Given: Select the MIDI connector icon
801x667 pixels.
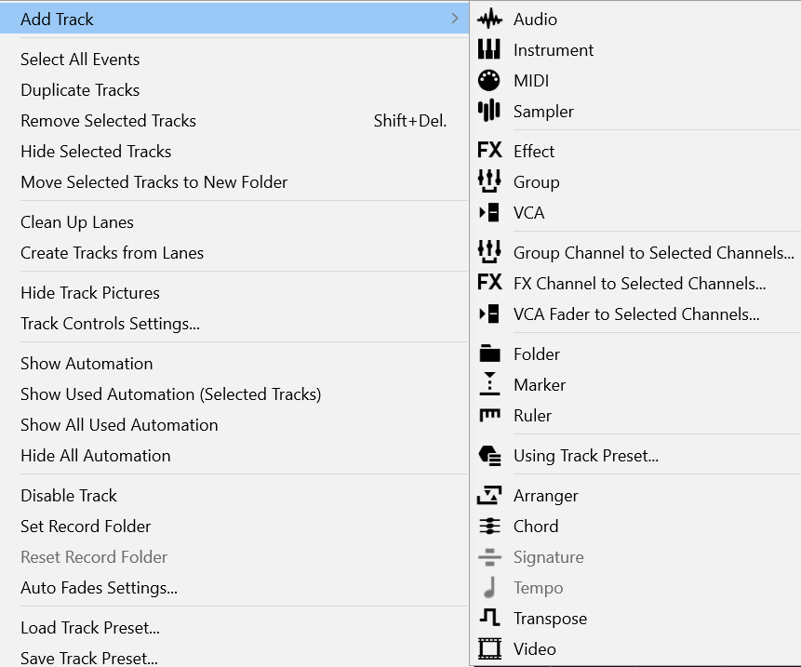Looking at the screenshot, I should tap(489, 81).
